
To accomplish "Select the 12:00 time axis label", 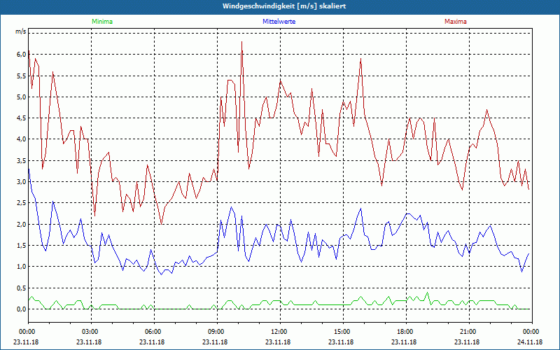I will coord(279,332).
